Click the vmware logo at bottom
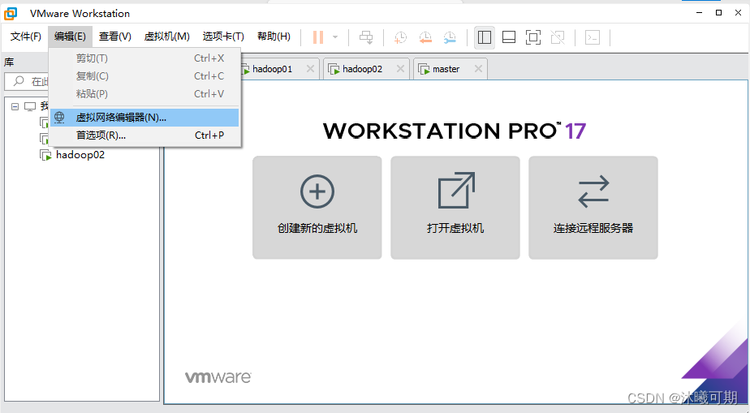Image resolution: width=750 pixels, height=413 pixels. pyautogui.click(x=218, y=377)
